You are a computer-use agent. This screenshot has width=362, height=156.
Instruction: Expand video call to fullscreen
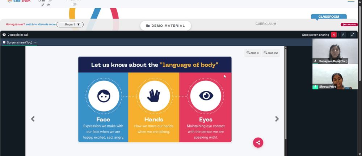pyautogui.click(x=353, y=35)
